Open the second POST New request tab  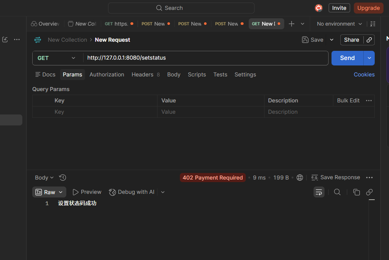click(192, 24)
